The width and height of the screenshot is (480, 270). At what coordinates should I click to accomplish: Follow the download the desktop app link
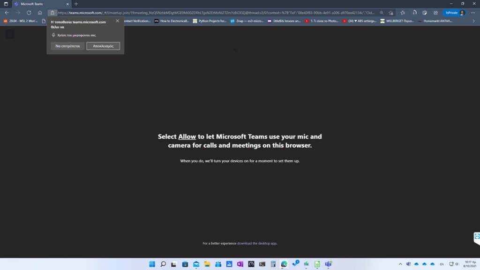[x=256, y=243]
